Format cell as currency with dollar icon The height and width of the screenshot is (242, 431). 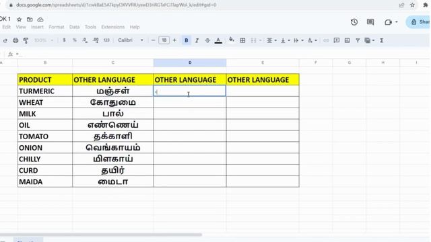(64, 40)
